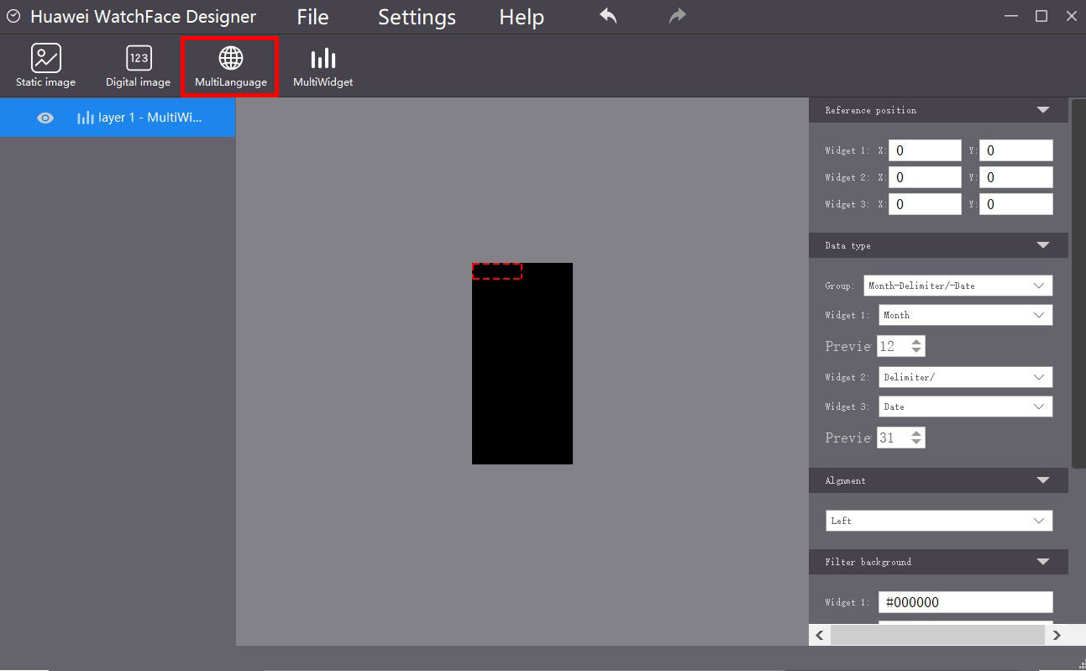Open the Widget 2 Delimiter/ dropdown

click(965, 377)
